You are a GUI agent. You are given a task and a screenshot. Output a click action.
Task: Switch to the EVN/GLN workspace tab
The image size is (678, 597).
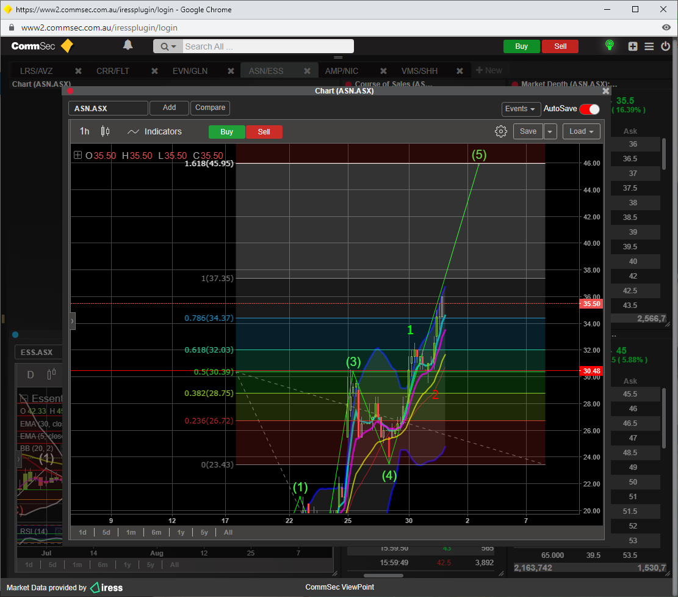click(190, 71)
